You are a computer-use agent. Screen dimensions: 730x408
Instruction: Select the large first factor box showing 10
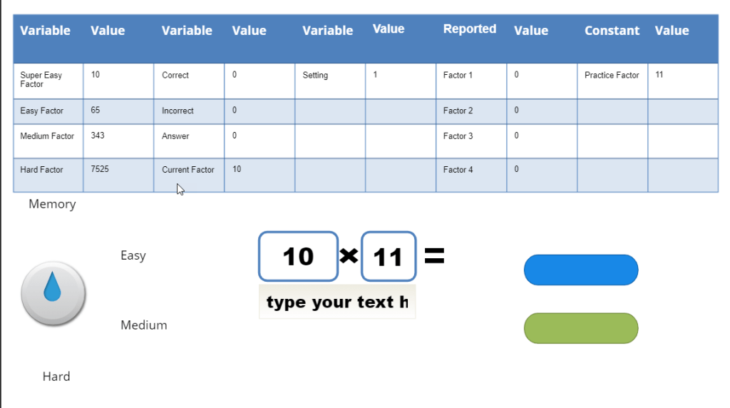[298, 256]
